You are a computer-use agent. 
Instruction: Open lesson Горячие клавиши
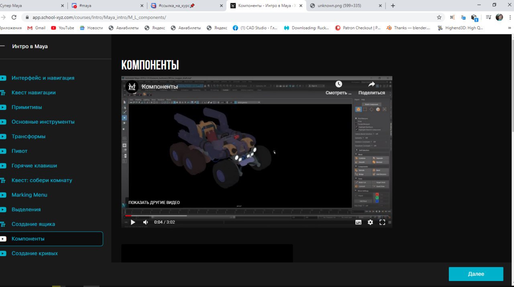[34, 166]
